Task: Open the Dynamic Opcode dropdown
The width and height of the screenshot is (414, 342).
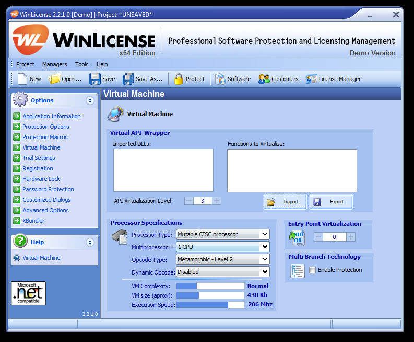Action: [223, 272]
